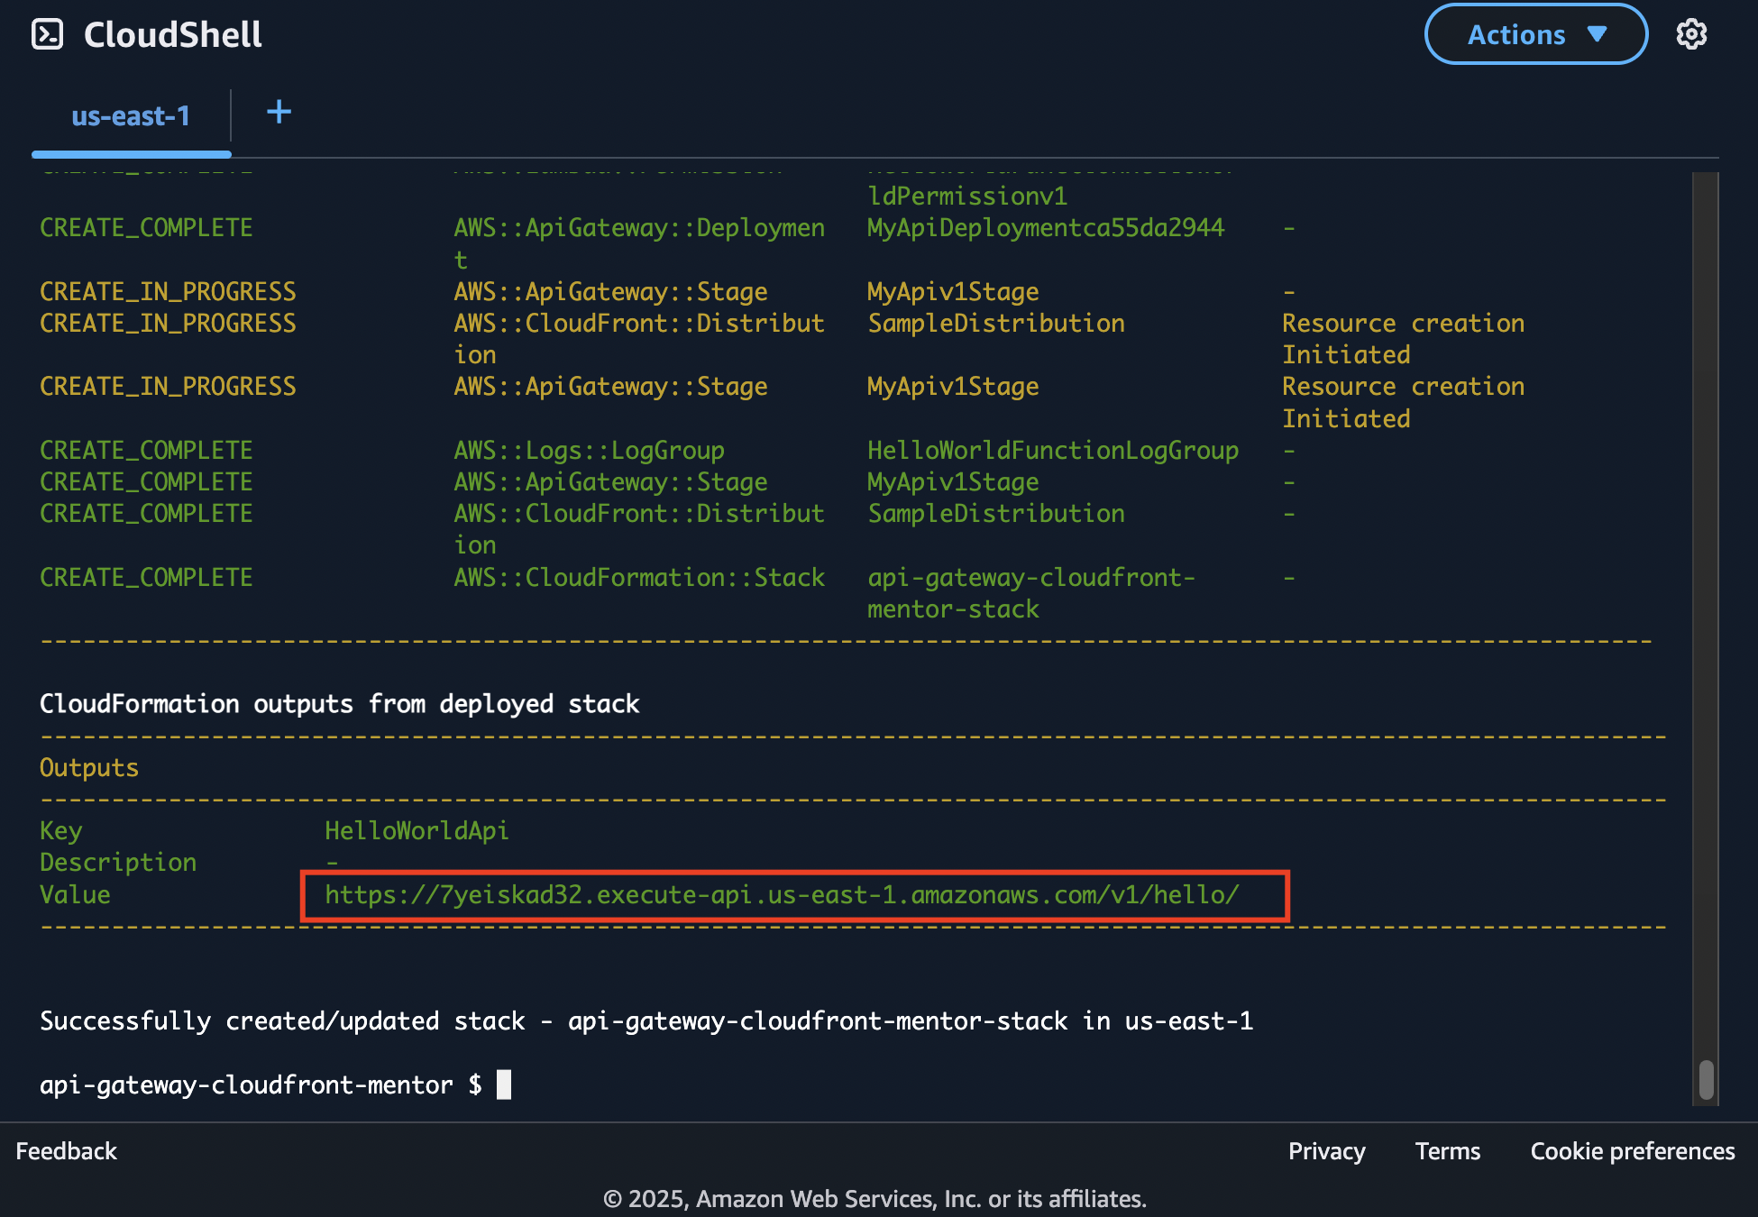Open the Privacy link in footer
This screenshot has width=1758, height=1217.
click(x=1326, y=1151)
